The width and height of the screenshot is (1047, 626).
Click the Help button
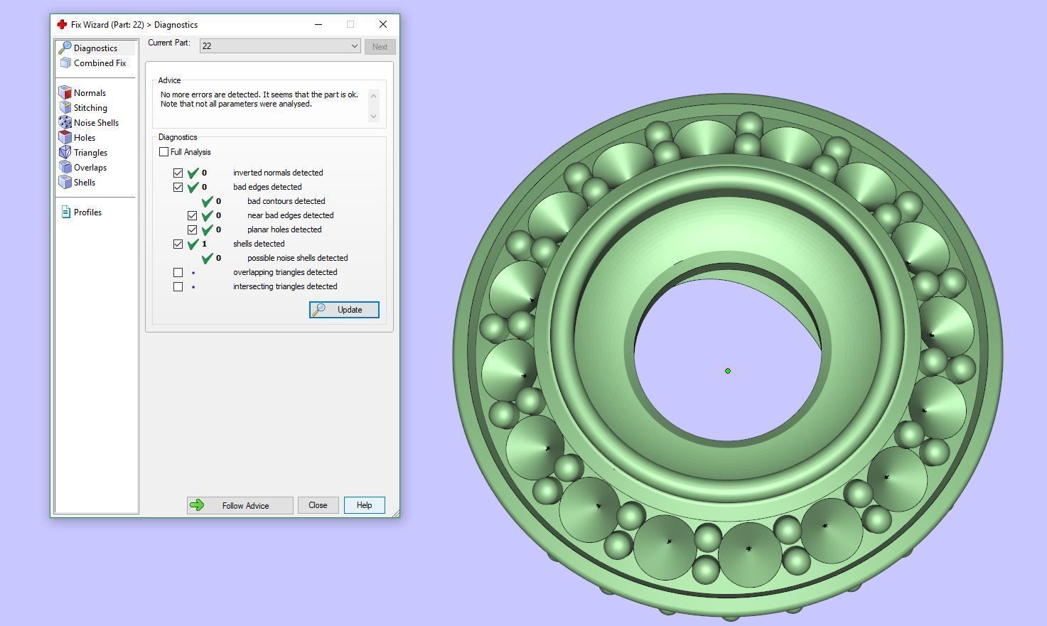pyautogui.click(x=364, y=505)
